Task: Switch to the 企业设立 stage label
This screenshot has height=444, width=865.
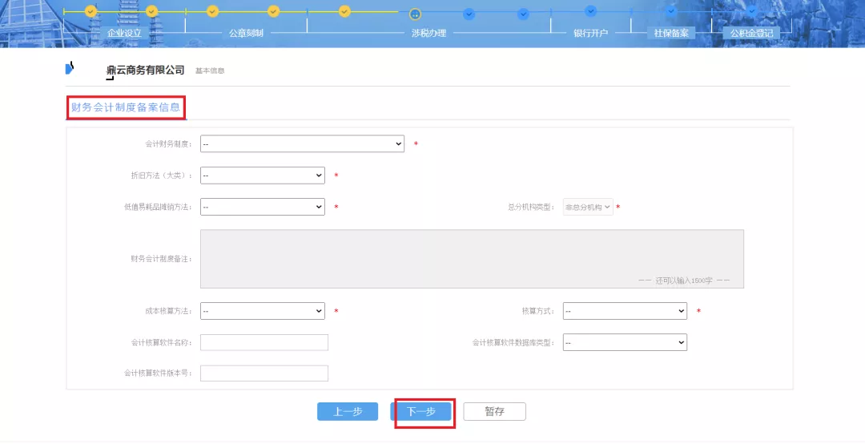Action: pos(124,34)
